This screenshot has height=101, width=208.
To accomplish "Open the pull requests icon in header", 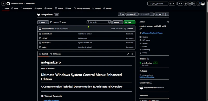I will pos(190,4).
